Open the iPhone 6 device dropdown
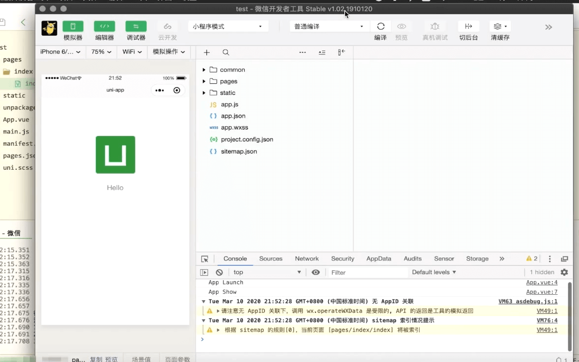Screen dimensions: 579x362 coord(60,52)
